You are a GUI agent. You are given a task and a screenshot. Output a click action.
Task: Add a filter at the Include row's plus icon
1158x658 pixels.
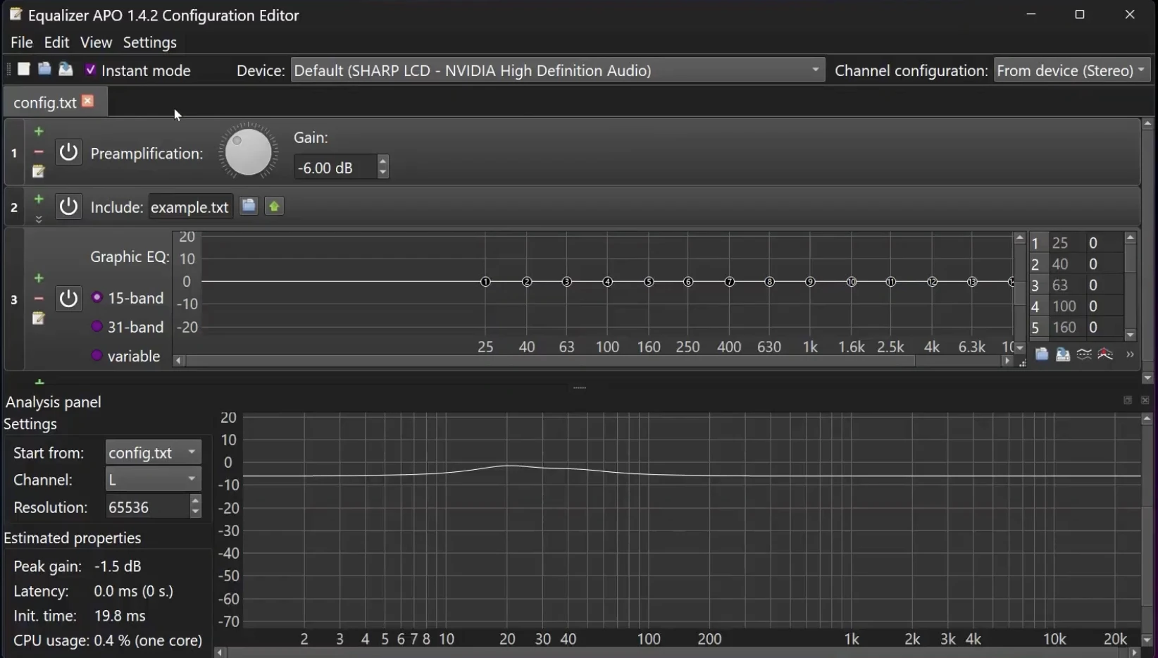click(39, 199)
